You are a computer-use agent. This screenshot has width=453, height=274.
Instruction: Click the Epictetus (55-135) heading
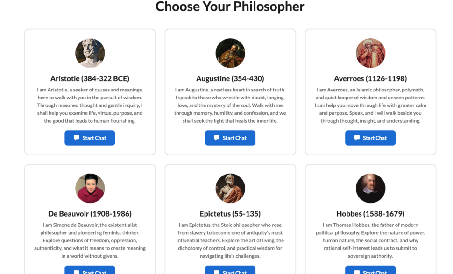click(230, 214)
